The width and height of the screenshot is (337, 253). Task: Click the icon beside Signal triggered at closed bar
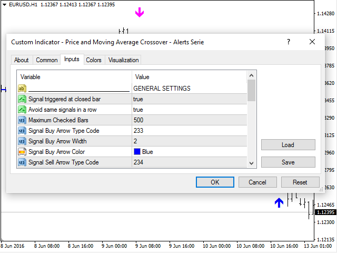(x=22, y=99)
